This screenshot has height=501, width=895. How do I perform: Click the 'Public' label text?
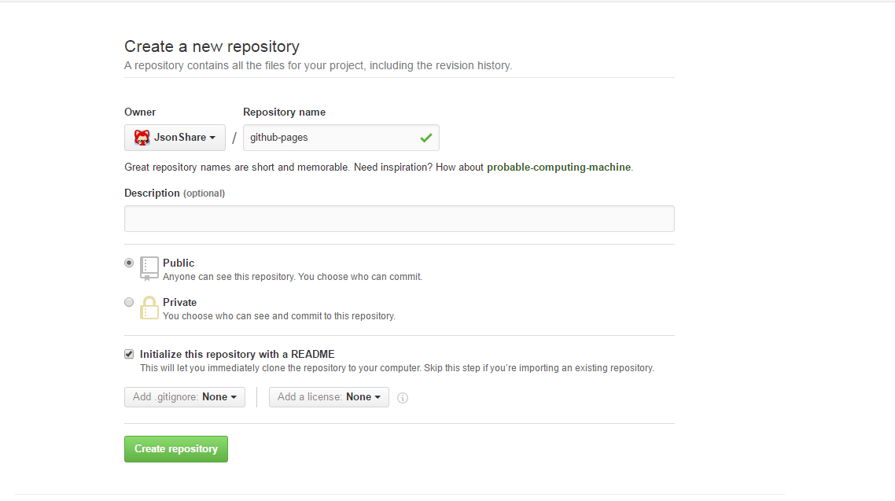coord(179,263)
